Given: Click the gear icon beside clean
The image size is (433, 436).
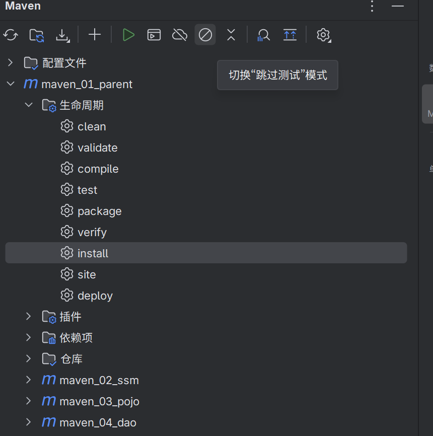Looking at the screenshot, I should pos(67,126).
